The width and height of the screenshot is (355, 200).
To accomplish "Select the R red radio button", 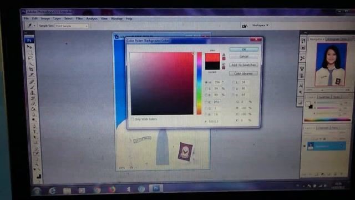I will coord(206,102).
